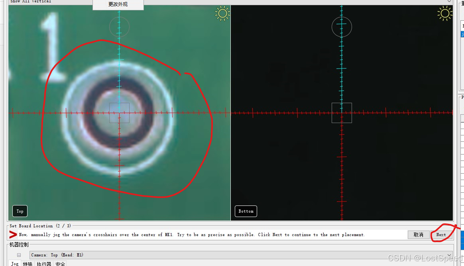Click the Bottom camera name label
464x266 pixels.
(246, 211)
